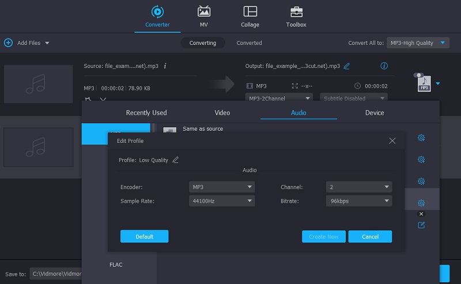Expand the Encoder dropdown showing MP3
Screen dimensions: 461x284
[x=222, y=187]
